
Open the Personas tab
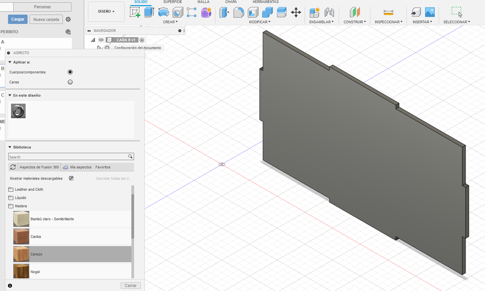coord(42,7)
